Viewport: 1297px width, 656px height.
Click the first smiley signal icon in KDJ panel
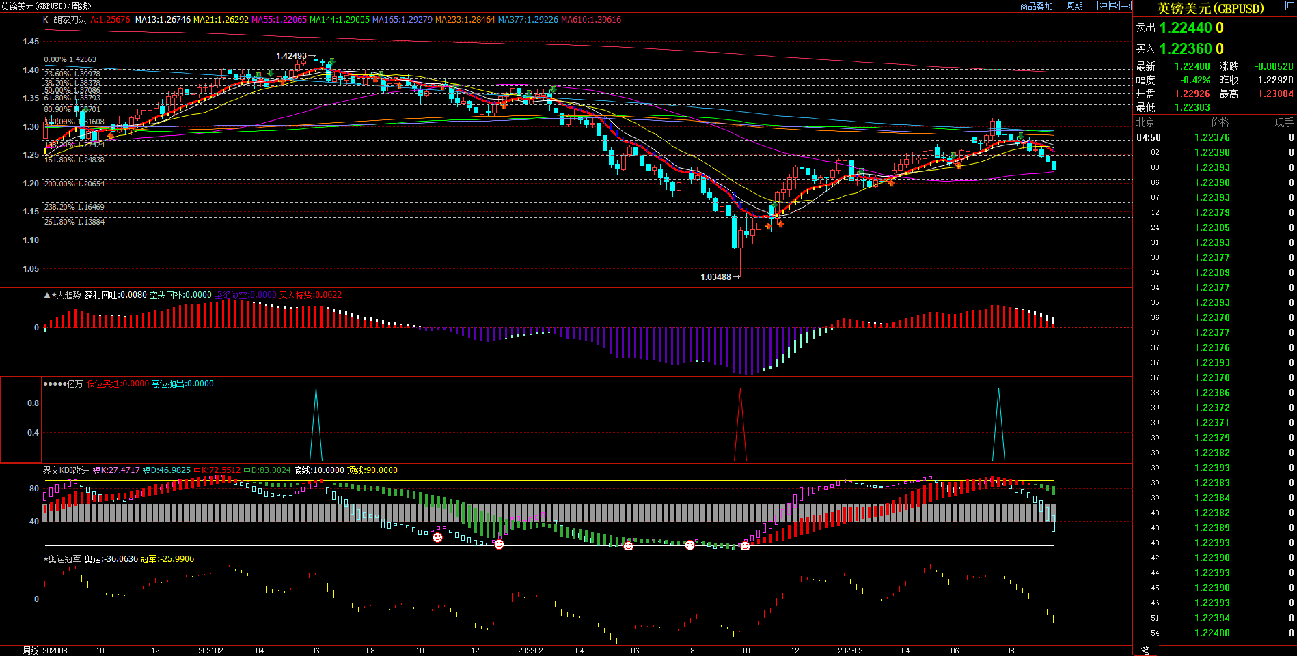(437, 538)
